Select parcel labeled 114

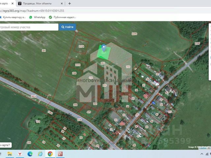point(38,121)
